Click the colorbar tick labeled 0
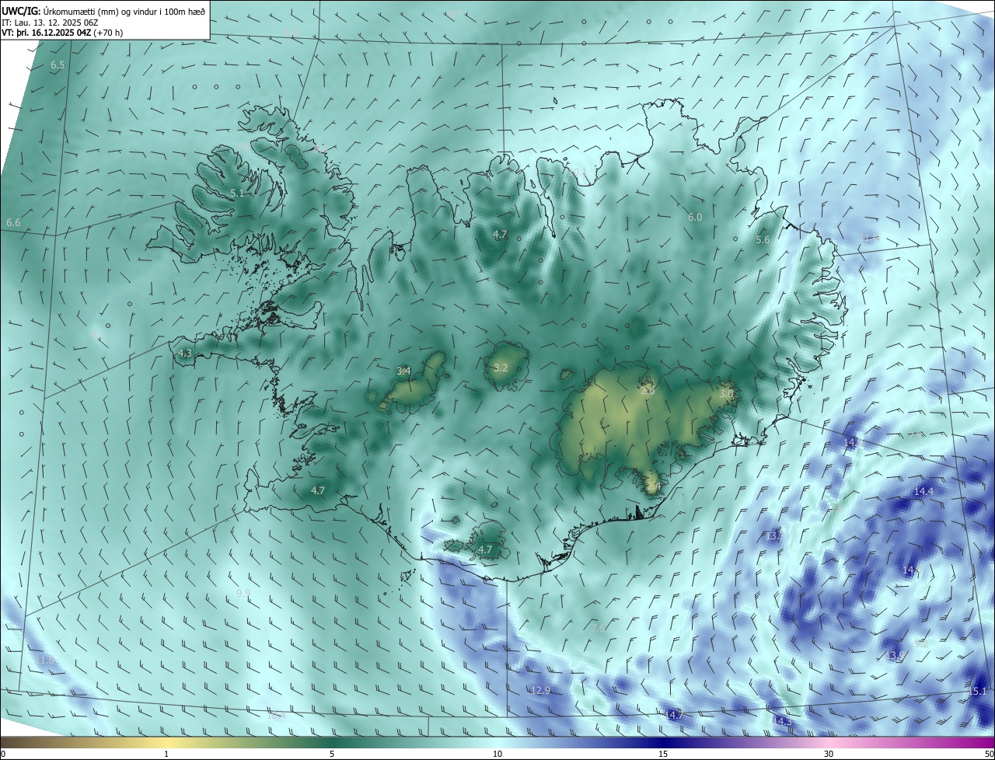Viewport: 995px width, 760px height. pos(3,755)
